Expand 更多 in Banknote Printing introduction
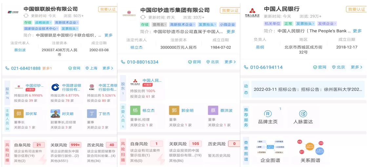 (231, 32)
